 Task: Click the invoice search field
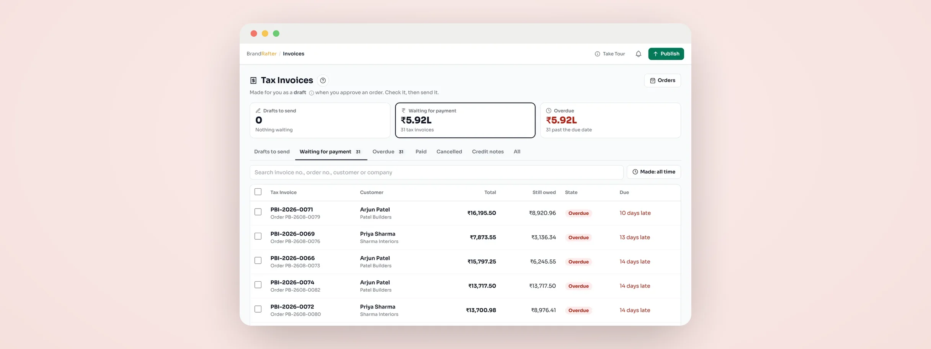pos(436,172)
